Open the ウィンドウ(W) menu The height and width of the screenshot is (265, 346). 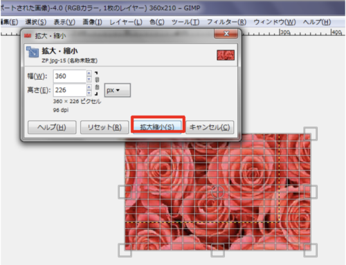pyautogui.click(x=275, y=22)
